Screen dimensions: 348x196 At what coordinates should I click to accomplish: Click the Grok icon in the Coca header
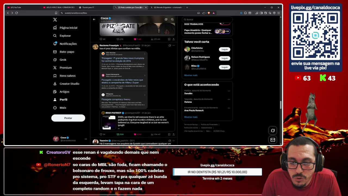(166, 19)
